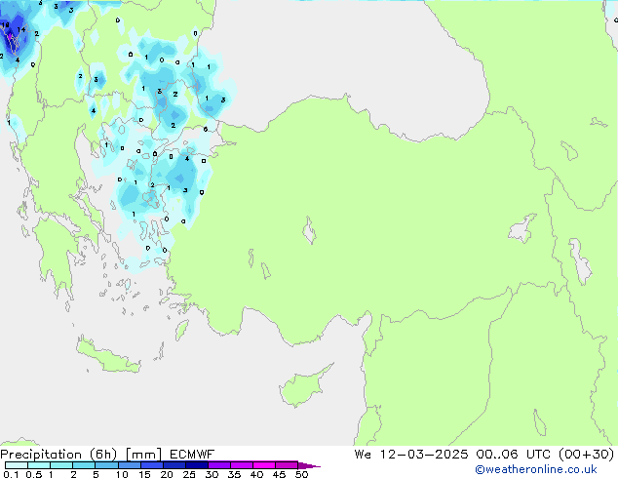Click the 18 precipitation value on the map

[5, 24]
